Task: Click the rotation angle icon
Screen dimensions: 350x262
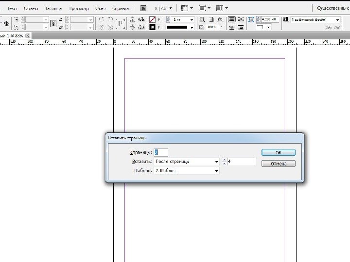Action: point(60,19)
